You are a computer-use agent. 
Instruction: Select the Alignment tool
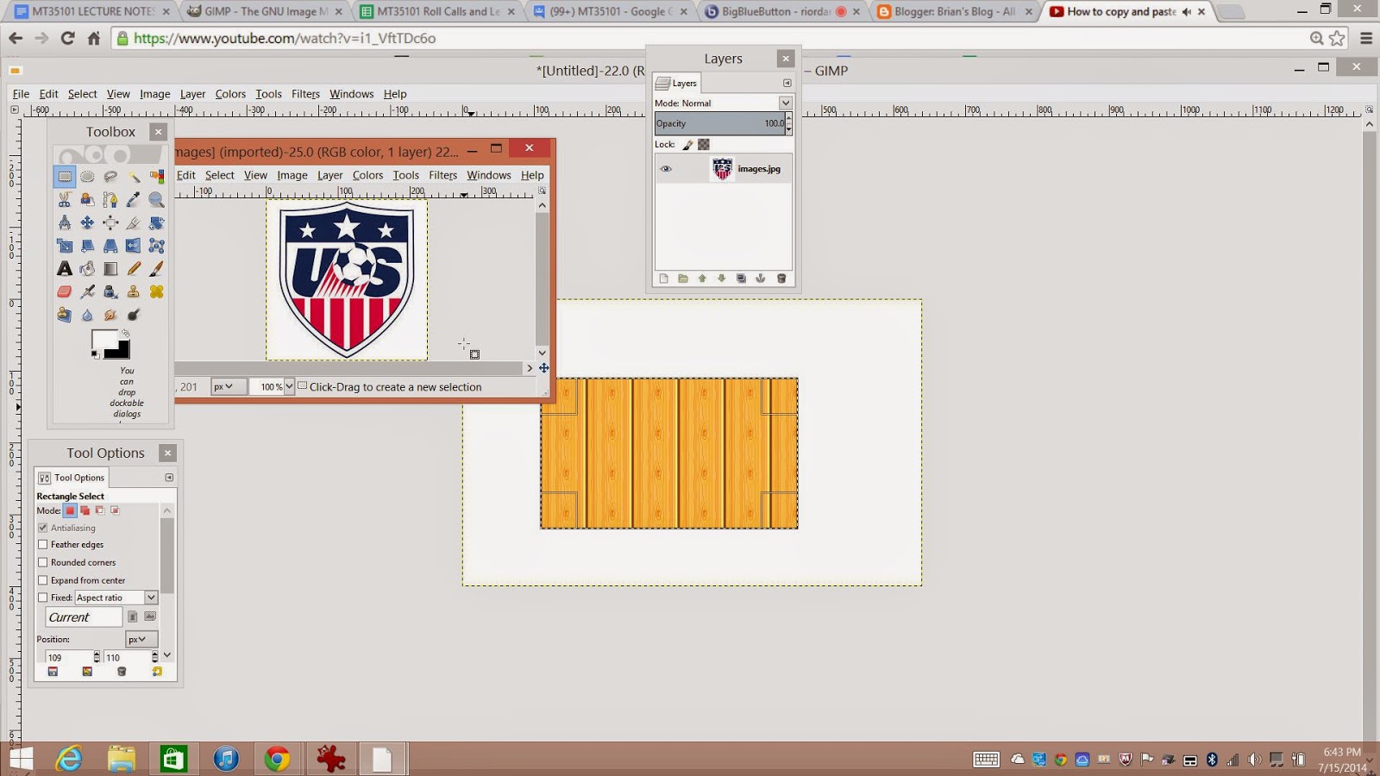click(x=110, y=222)
